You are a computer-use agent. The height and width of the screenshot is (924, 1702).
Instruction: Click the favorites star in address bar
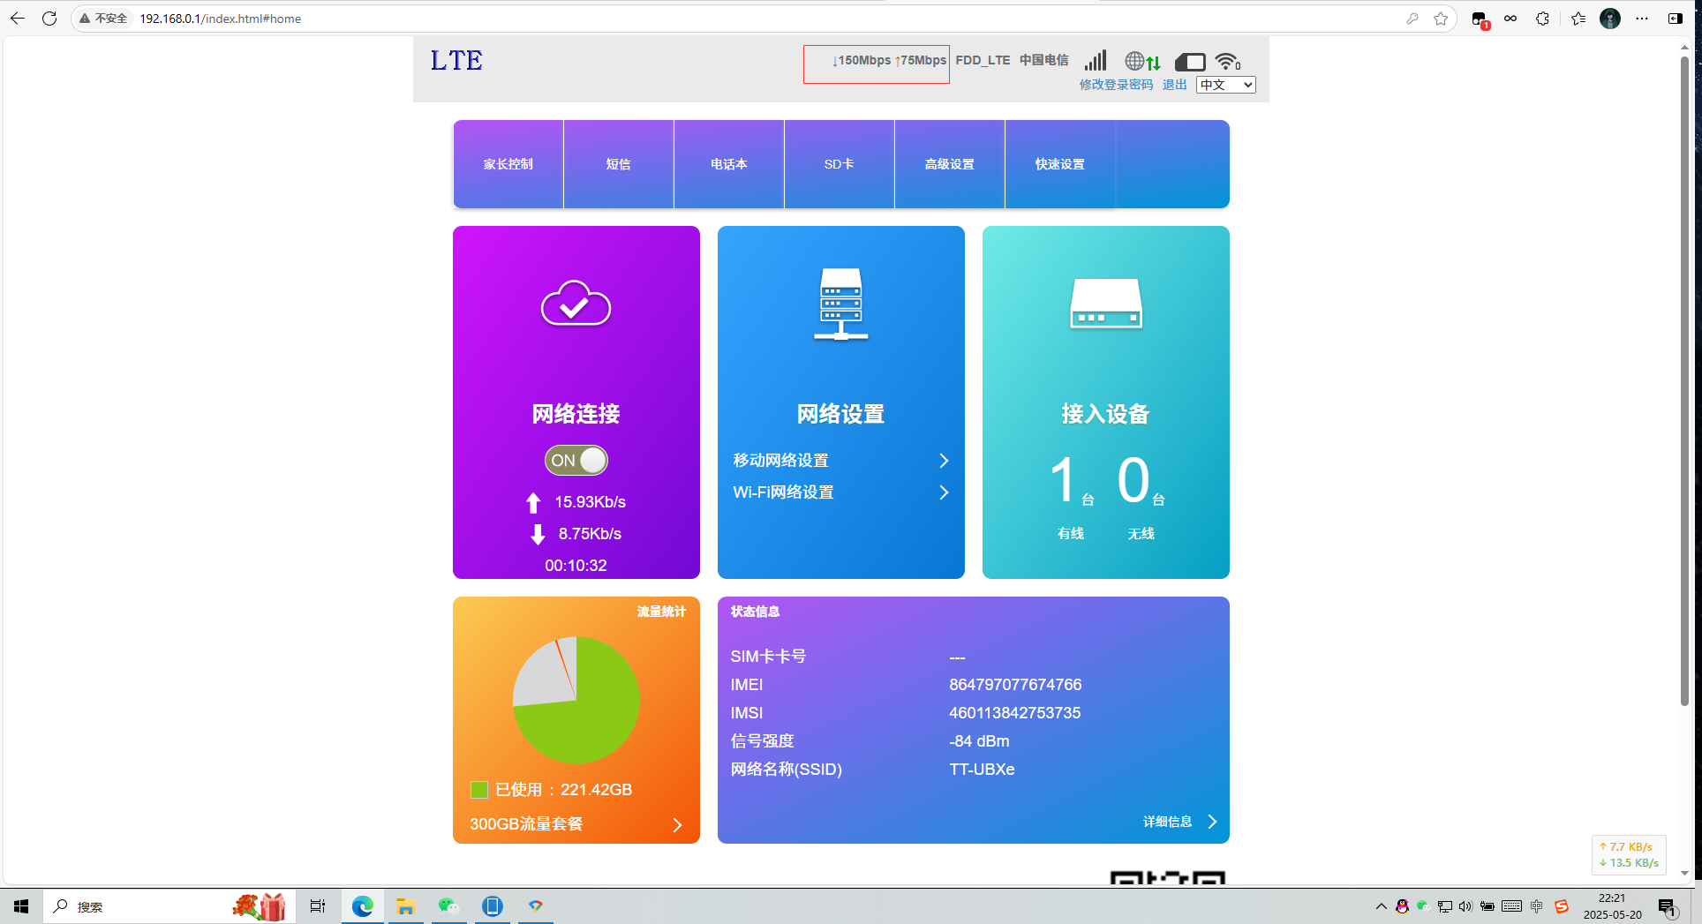(x=1441, y=19)
